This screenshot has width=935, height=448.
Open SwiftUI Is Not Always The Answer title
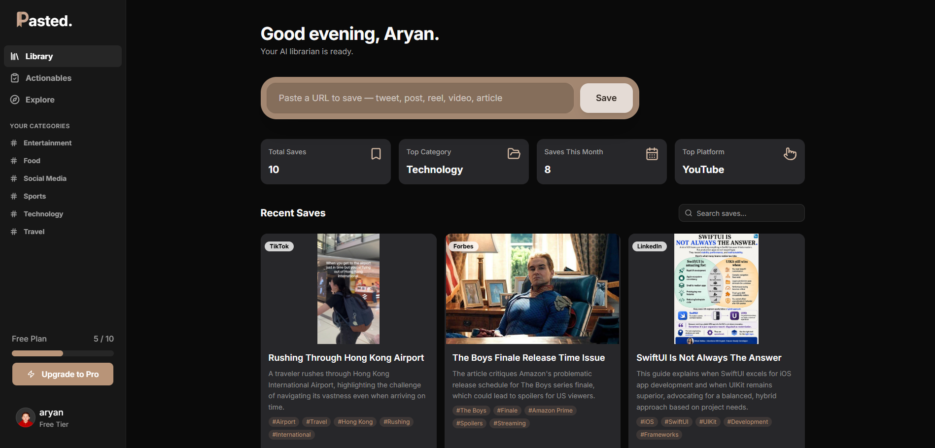pos(709,358)
